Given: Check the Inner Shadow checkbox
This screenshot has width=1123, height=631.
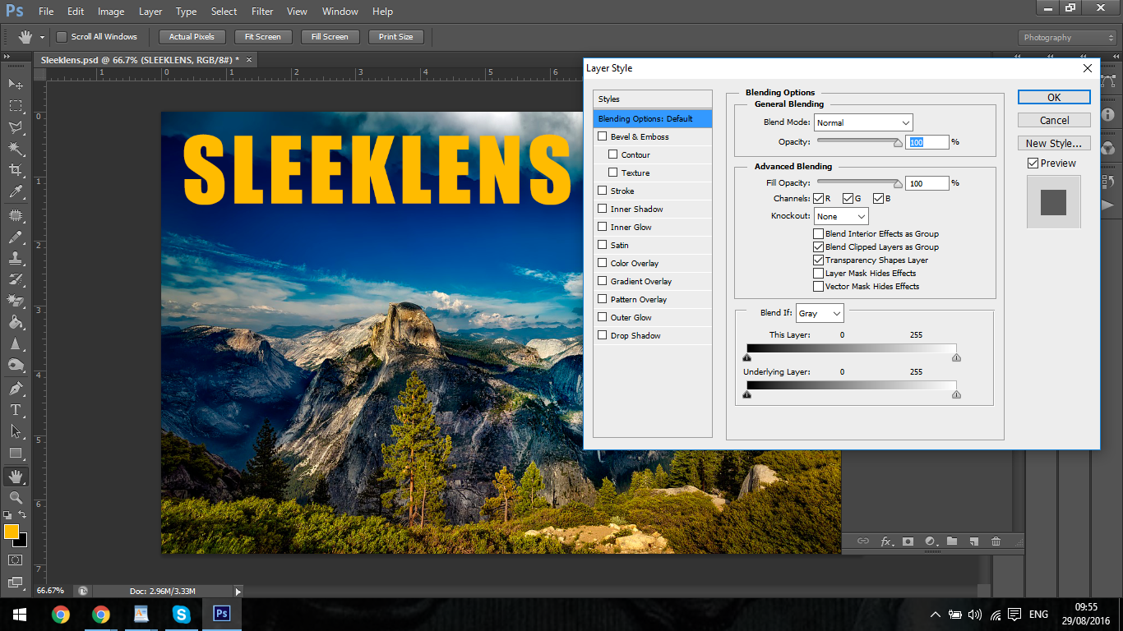Looking at the screenshot, I should pyautogui.click(x=603, y=209).
